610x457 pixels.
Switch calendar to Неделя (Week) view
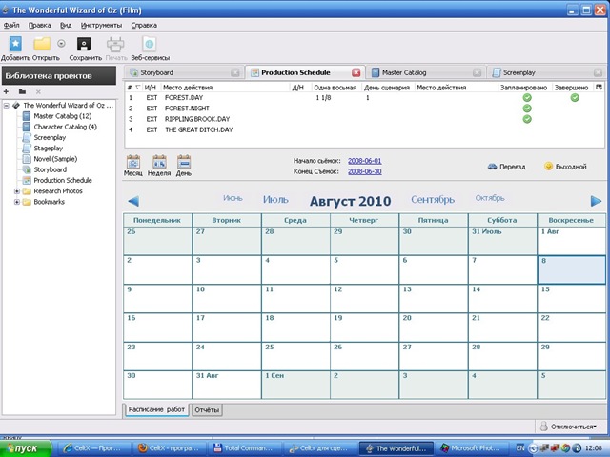point(158,163)
